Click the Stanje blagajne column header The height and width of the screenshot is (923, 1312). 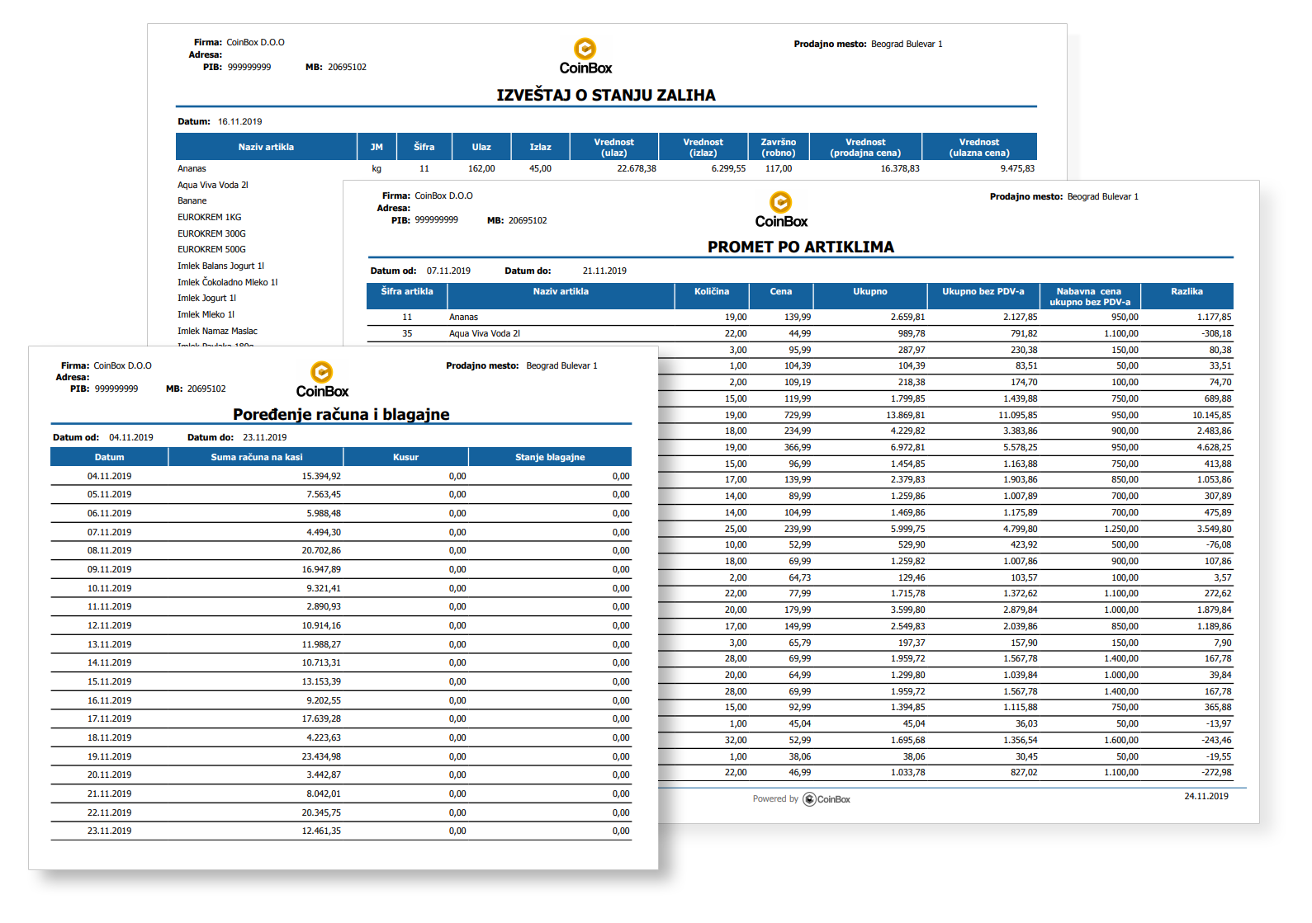click(x=550, y=457)
